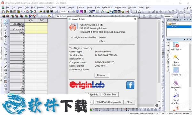Click the Third Party Components button
Image resolution: width=192 pixels, height=115 pixels.
[109, 102]
